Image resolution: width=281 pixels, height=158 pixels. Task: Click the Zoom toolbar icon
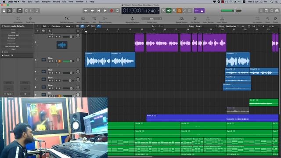click(267, 20)
